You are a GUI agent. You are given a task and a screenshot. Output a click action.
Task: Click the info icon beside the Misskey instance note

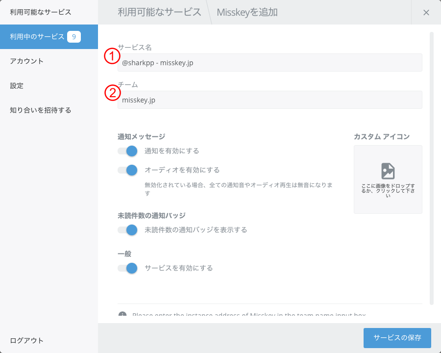tap(122, 315)
